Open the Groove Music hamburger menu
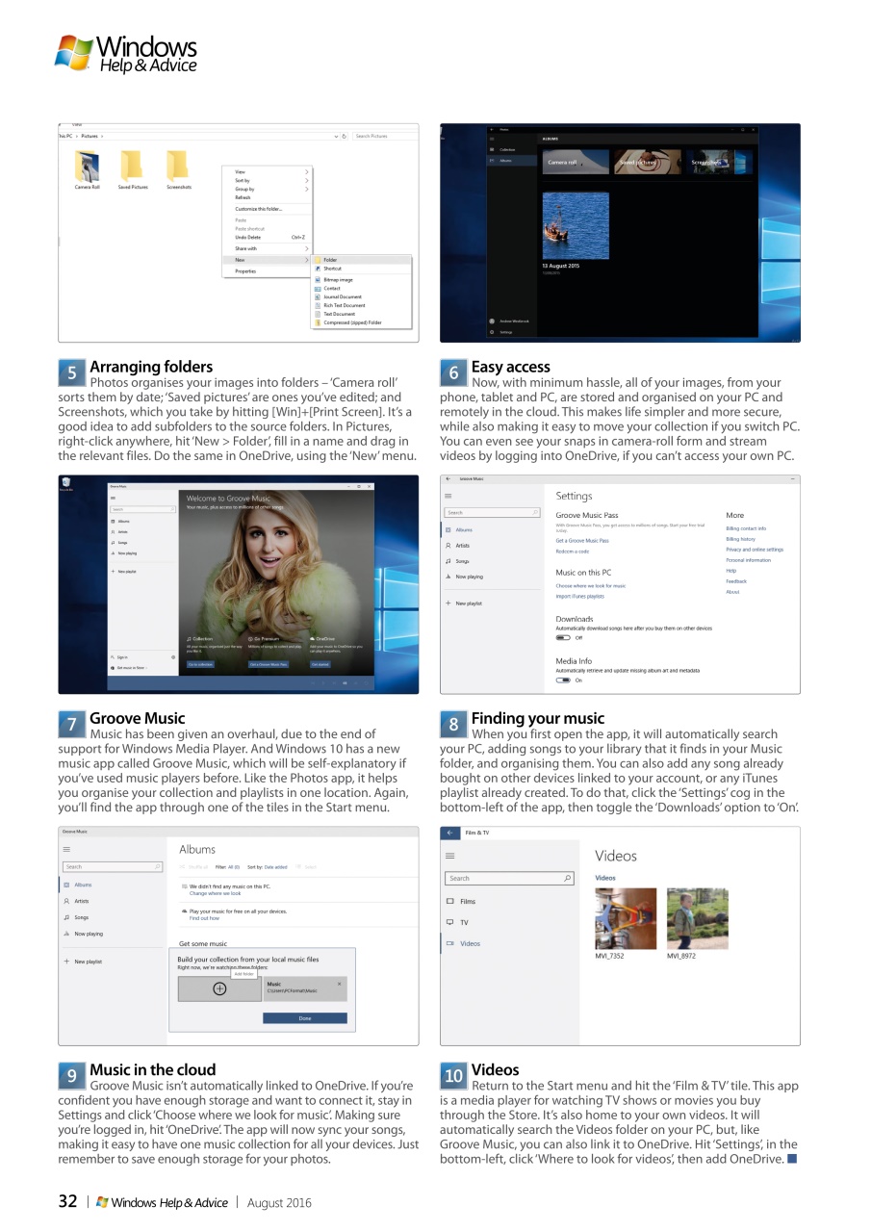 point(67,850)
